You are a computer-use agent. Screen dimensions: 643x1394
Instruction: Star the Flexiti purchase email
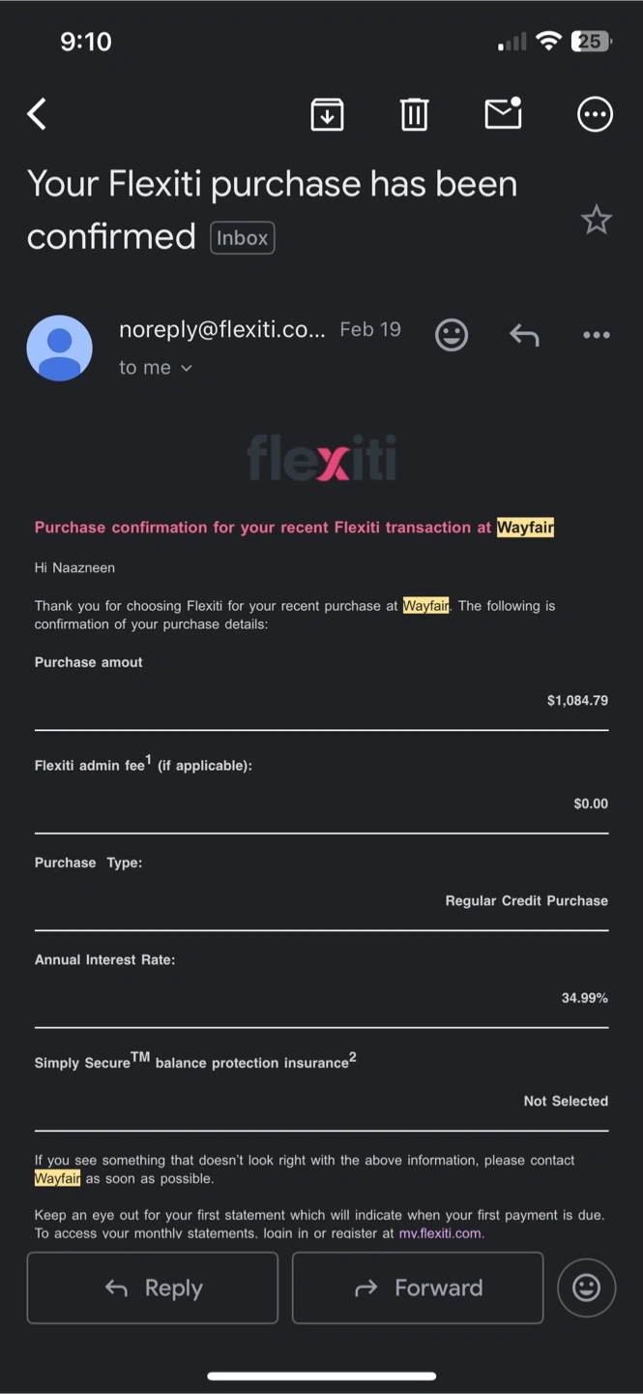click(x=596, y=220)
